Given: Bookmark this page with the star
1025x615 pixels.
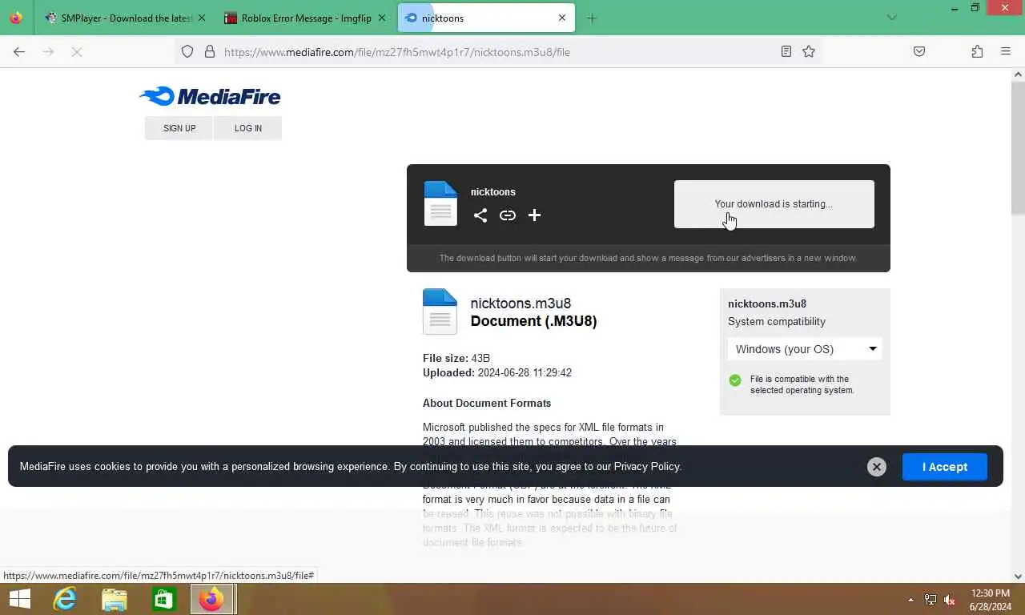Looking at the screenshot, I should tap(809, 52).
